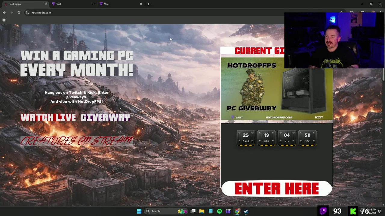
Task: Click the 25 DAYS countdown tile
Action: [246, 138]
